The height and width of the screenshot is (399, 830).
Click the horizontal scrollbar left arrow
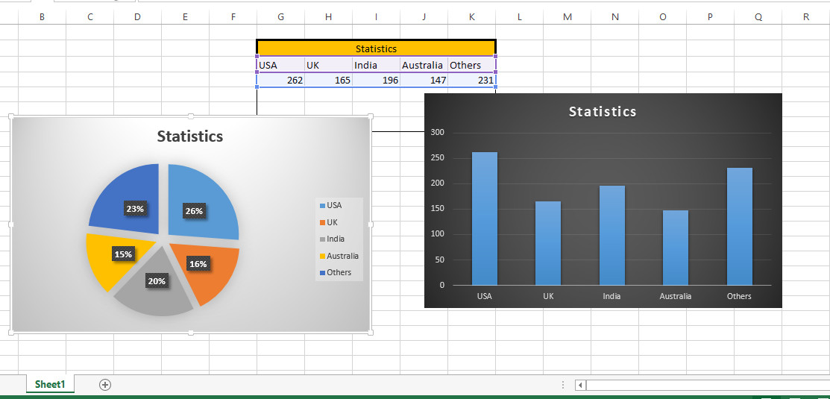(x=581, y=386)
